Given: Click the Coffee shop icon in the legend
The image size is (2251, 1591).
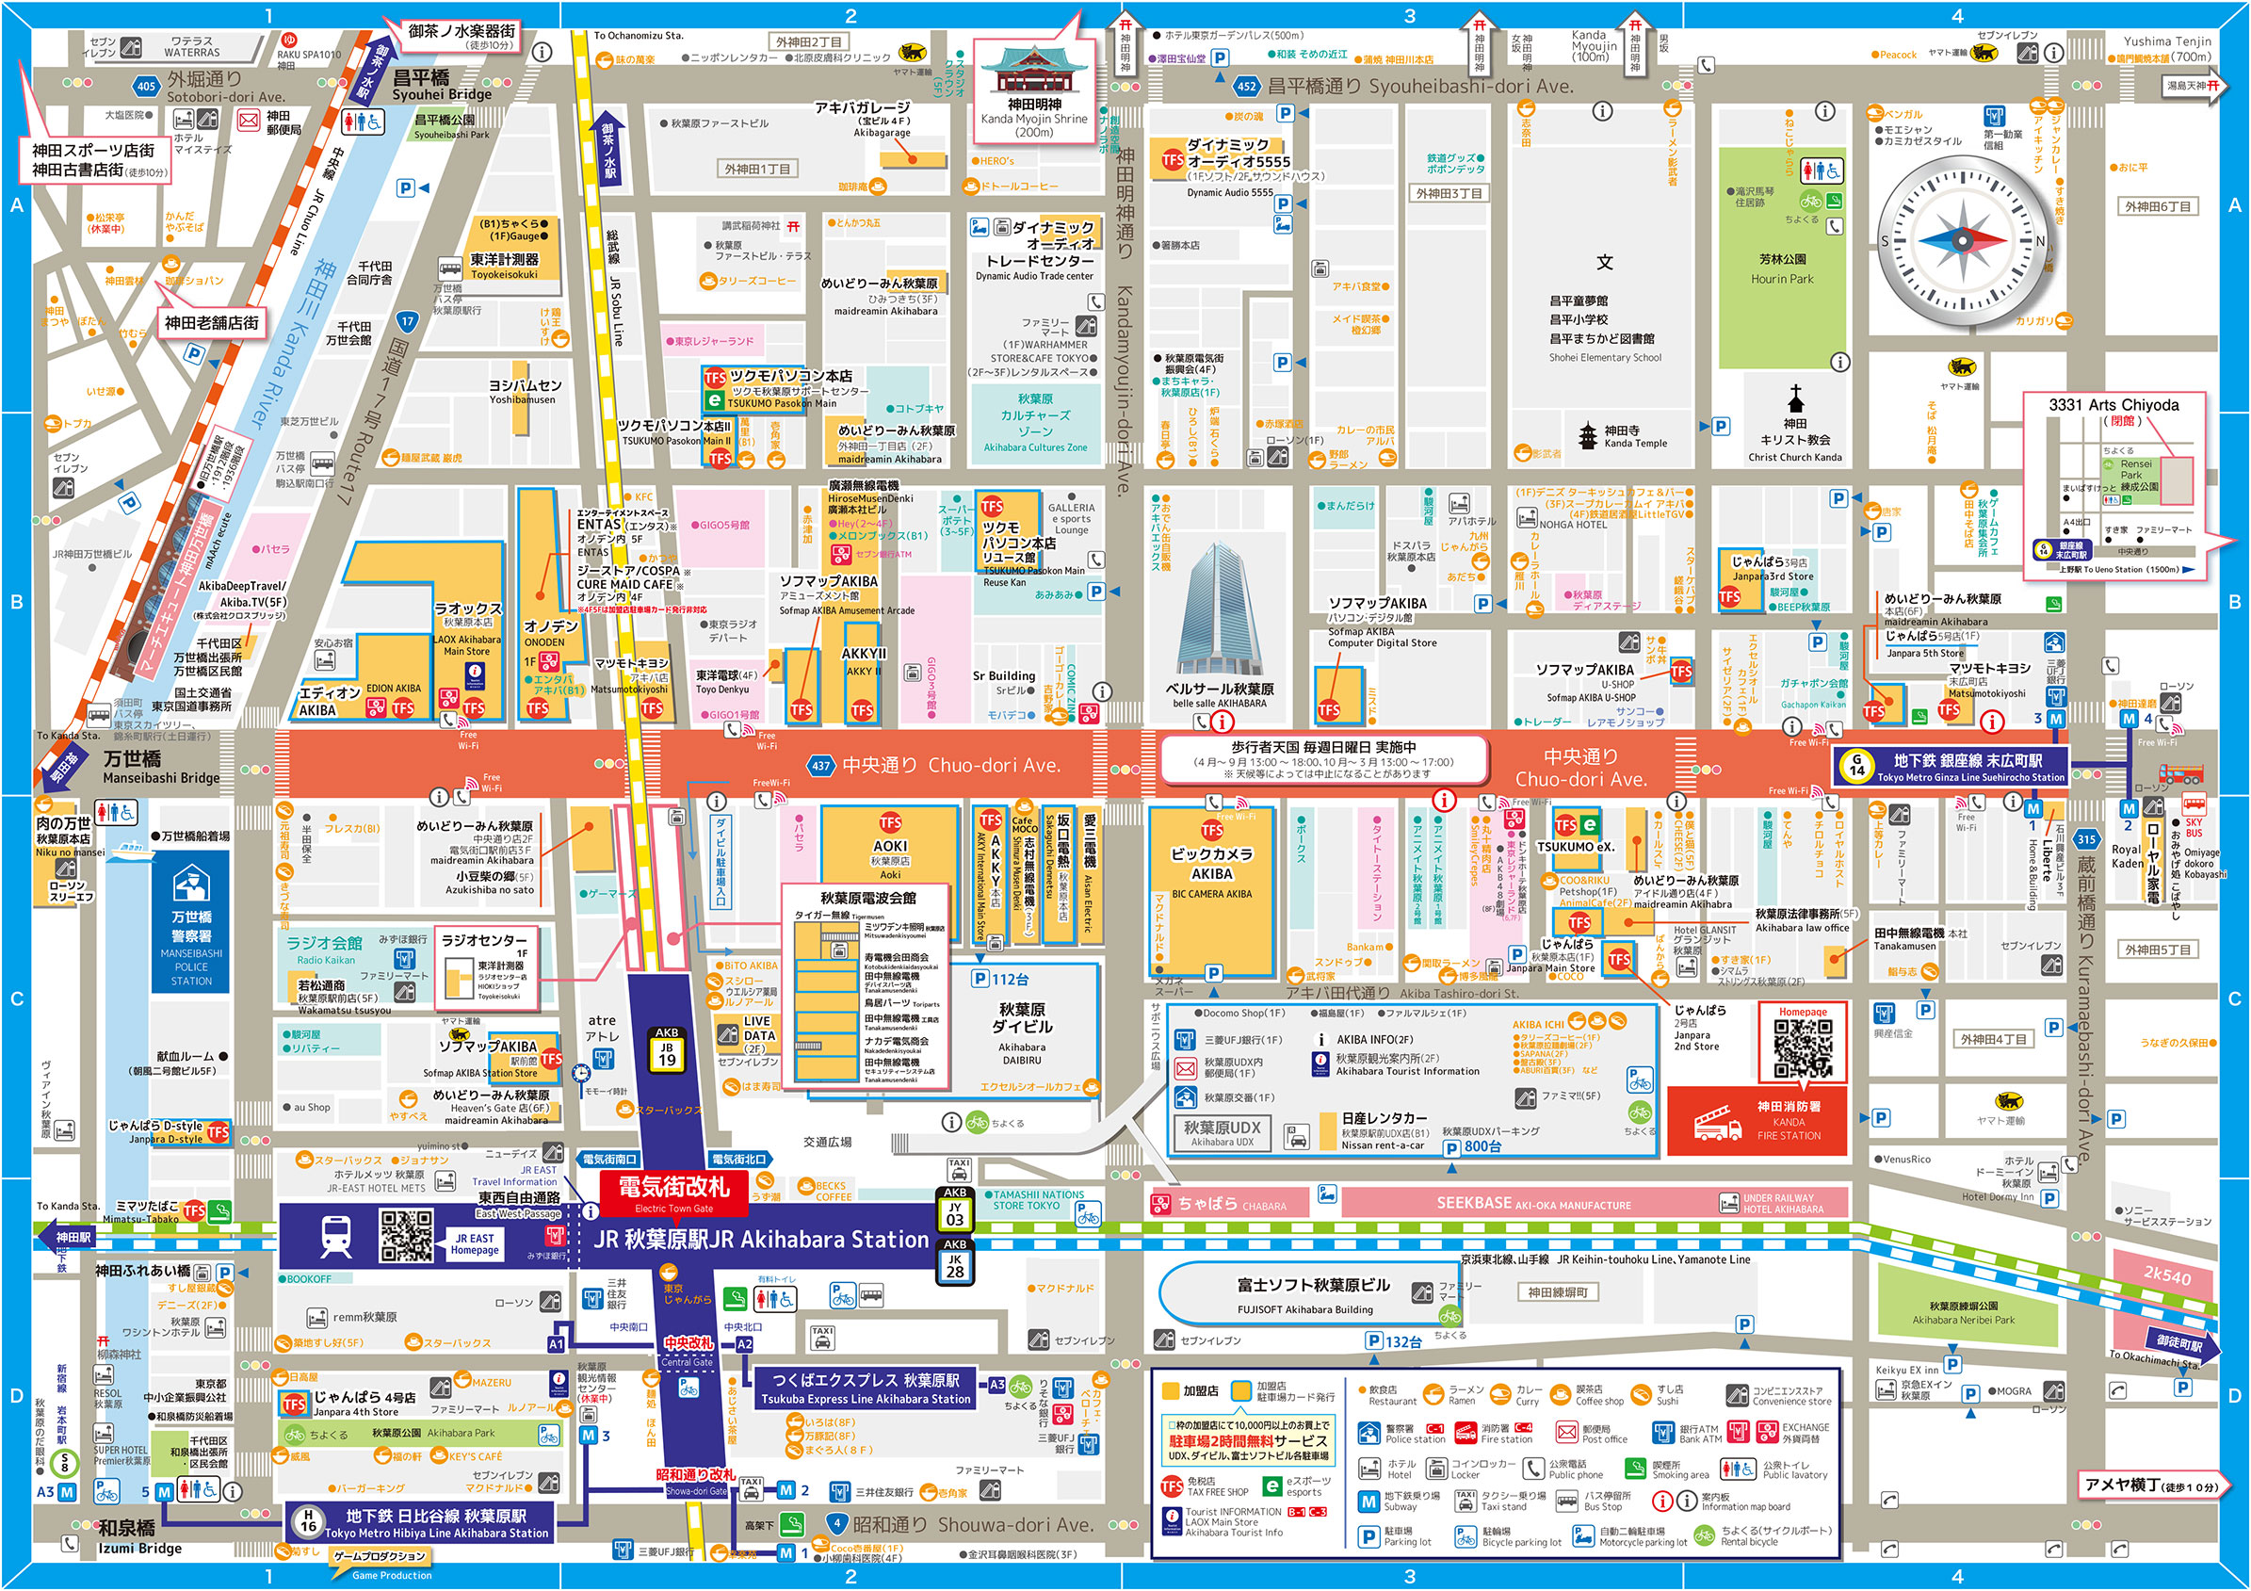Looking at the screenshot, I should [x=1561, y=1395].
